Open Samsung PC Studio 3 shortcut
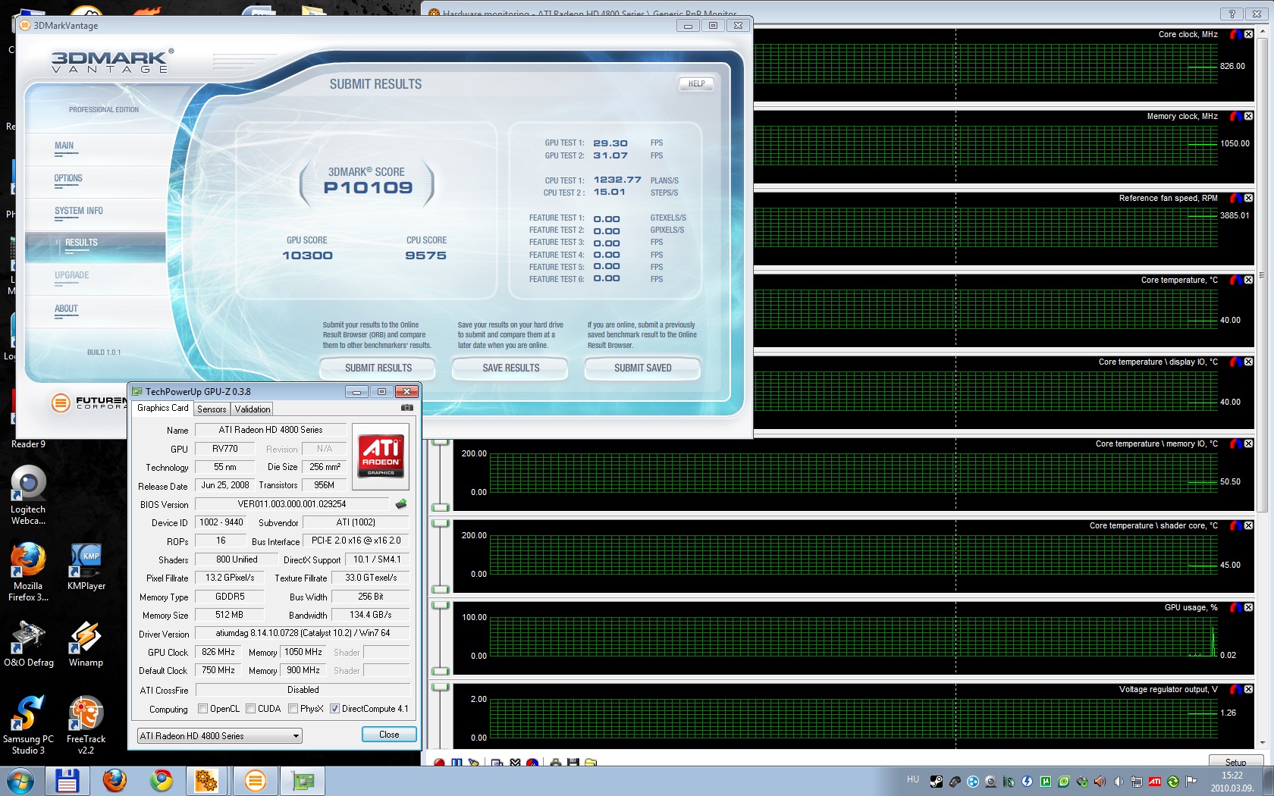This screenshot has height=796, width=1274. point(28,725)
